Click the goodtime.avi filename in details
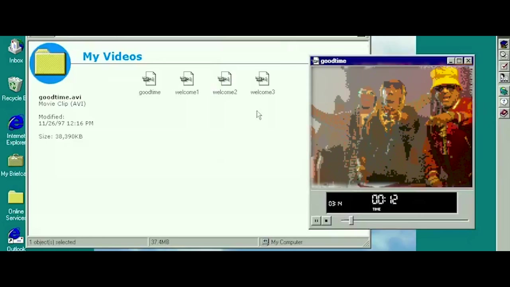510x287 pixels. [x=60, y=97]
